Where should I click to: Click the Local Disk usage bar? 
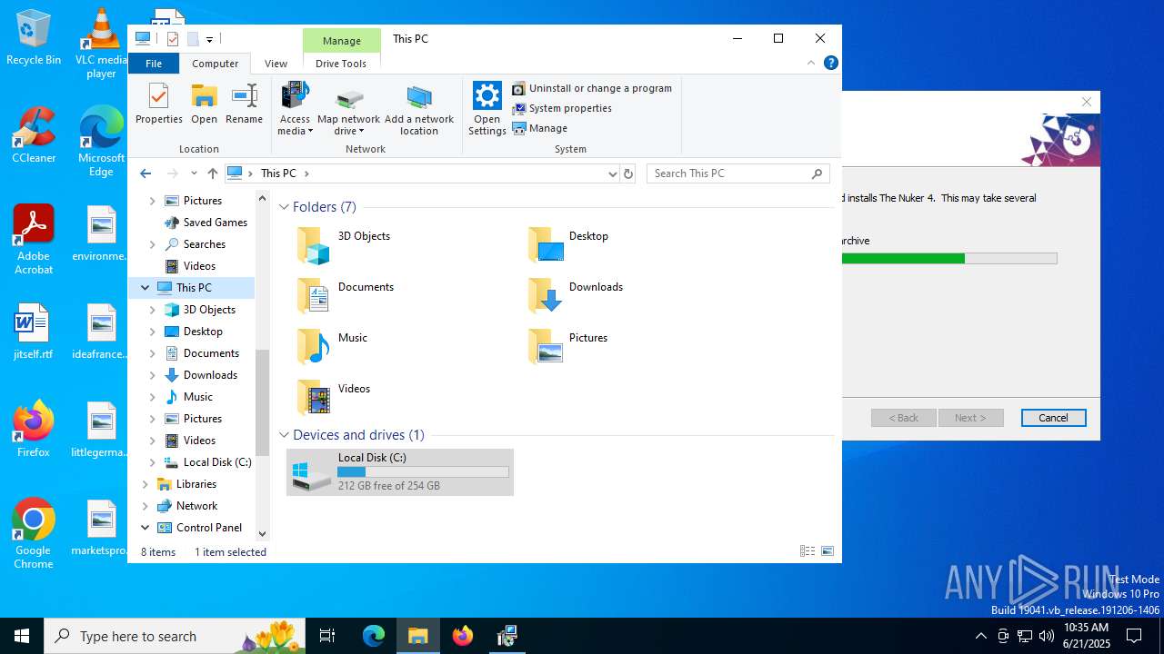423,472
